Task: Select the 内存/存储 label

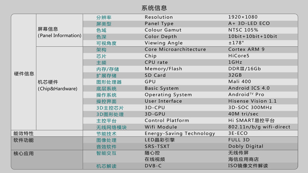Action: (x=107, y=69)
